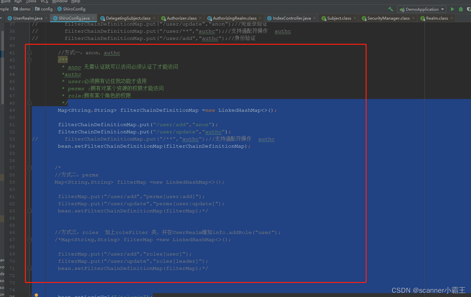Close the Authorizer.class tab
Viewport: 471px width, 297px height.
click(x=200, y=18)
